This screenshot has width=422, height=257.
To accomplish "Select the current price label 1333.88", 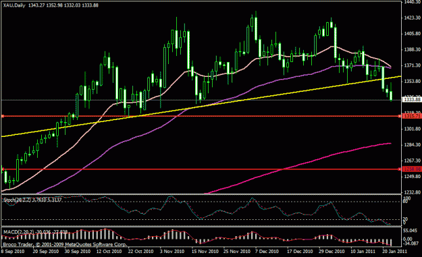I will click(411, 100).
